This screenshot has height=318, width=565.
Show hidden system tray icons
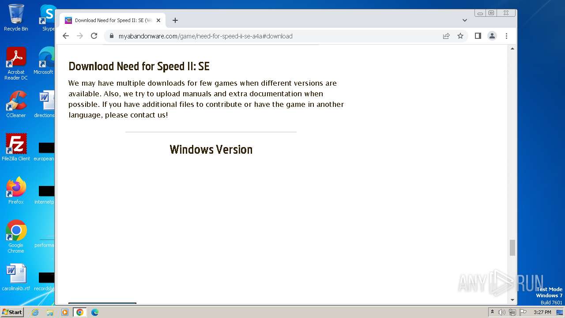[493, 312]
